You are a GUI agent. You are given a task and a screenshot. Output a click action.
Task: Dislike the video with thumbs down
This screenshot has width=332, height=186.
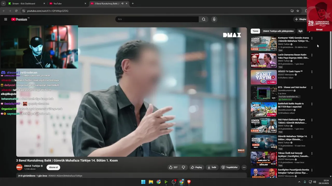(184, 167)
